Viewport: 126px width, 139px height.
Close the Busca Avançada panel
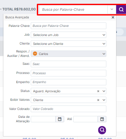coord(113,17)
